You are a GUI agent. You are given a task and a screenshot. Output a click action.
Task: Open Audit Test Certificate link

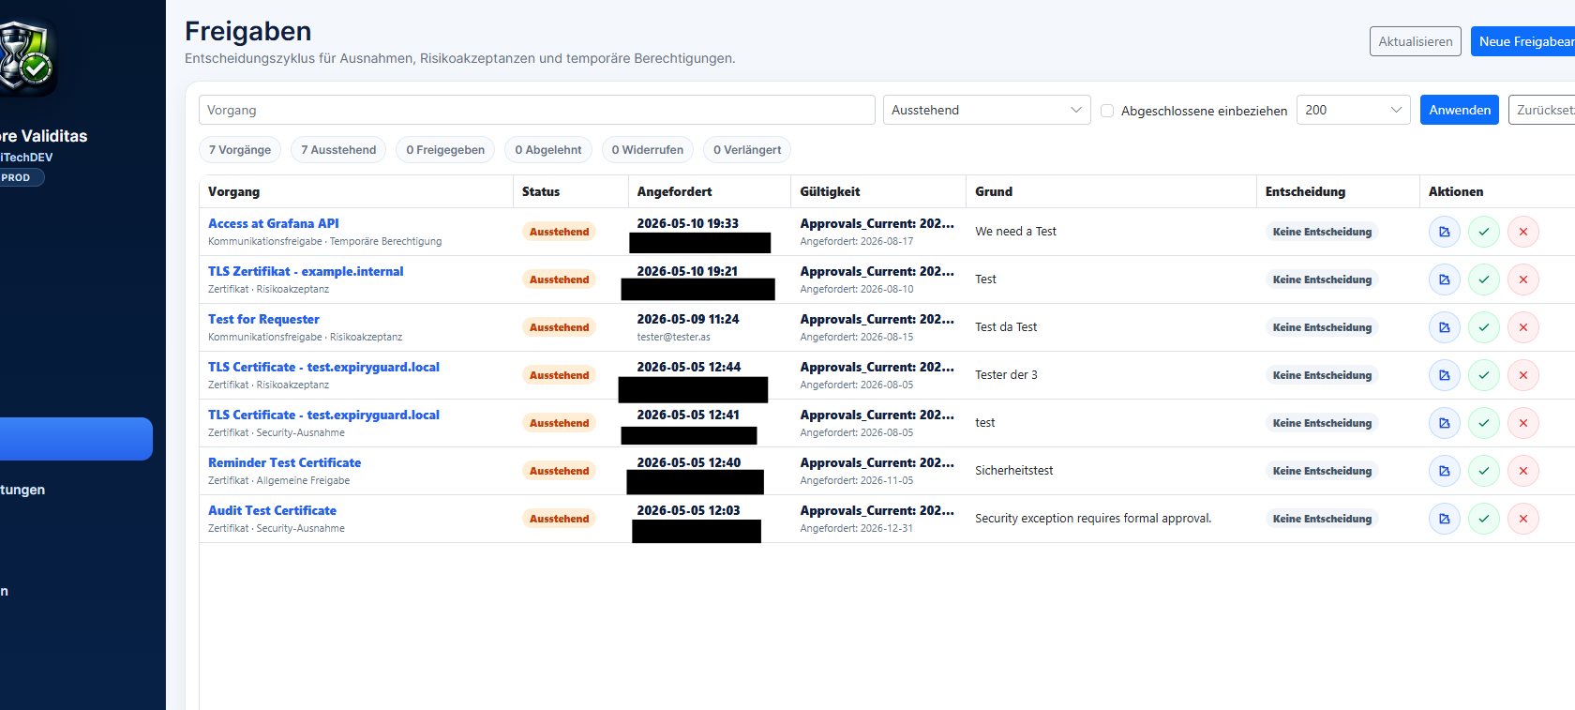[272, 510]
